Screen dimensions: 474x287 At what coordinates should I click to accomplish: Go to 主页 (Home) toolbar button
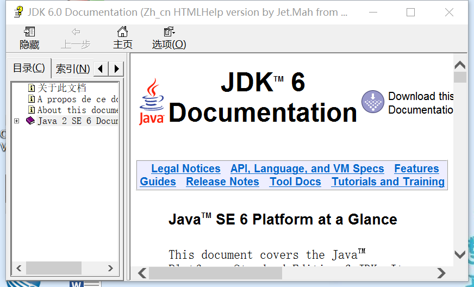122,39
